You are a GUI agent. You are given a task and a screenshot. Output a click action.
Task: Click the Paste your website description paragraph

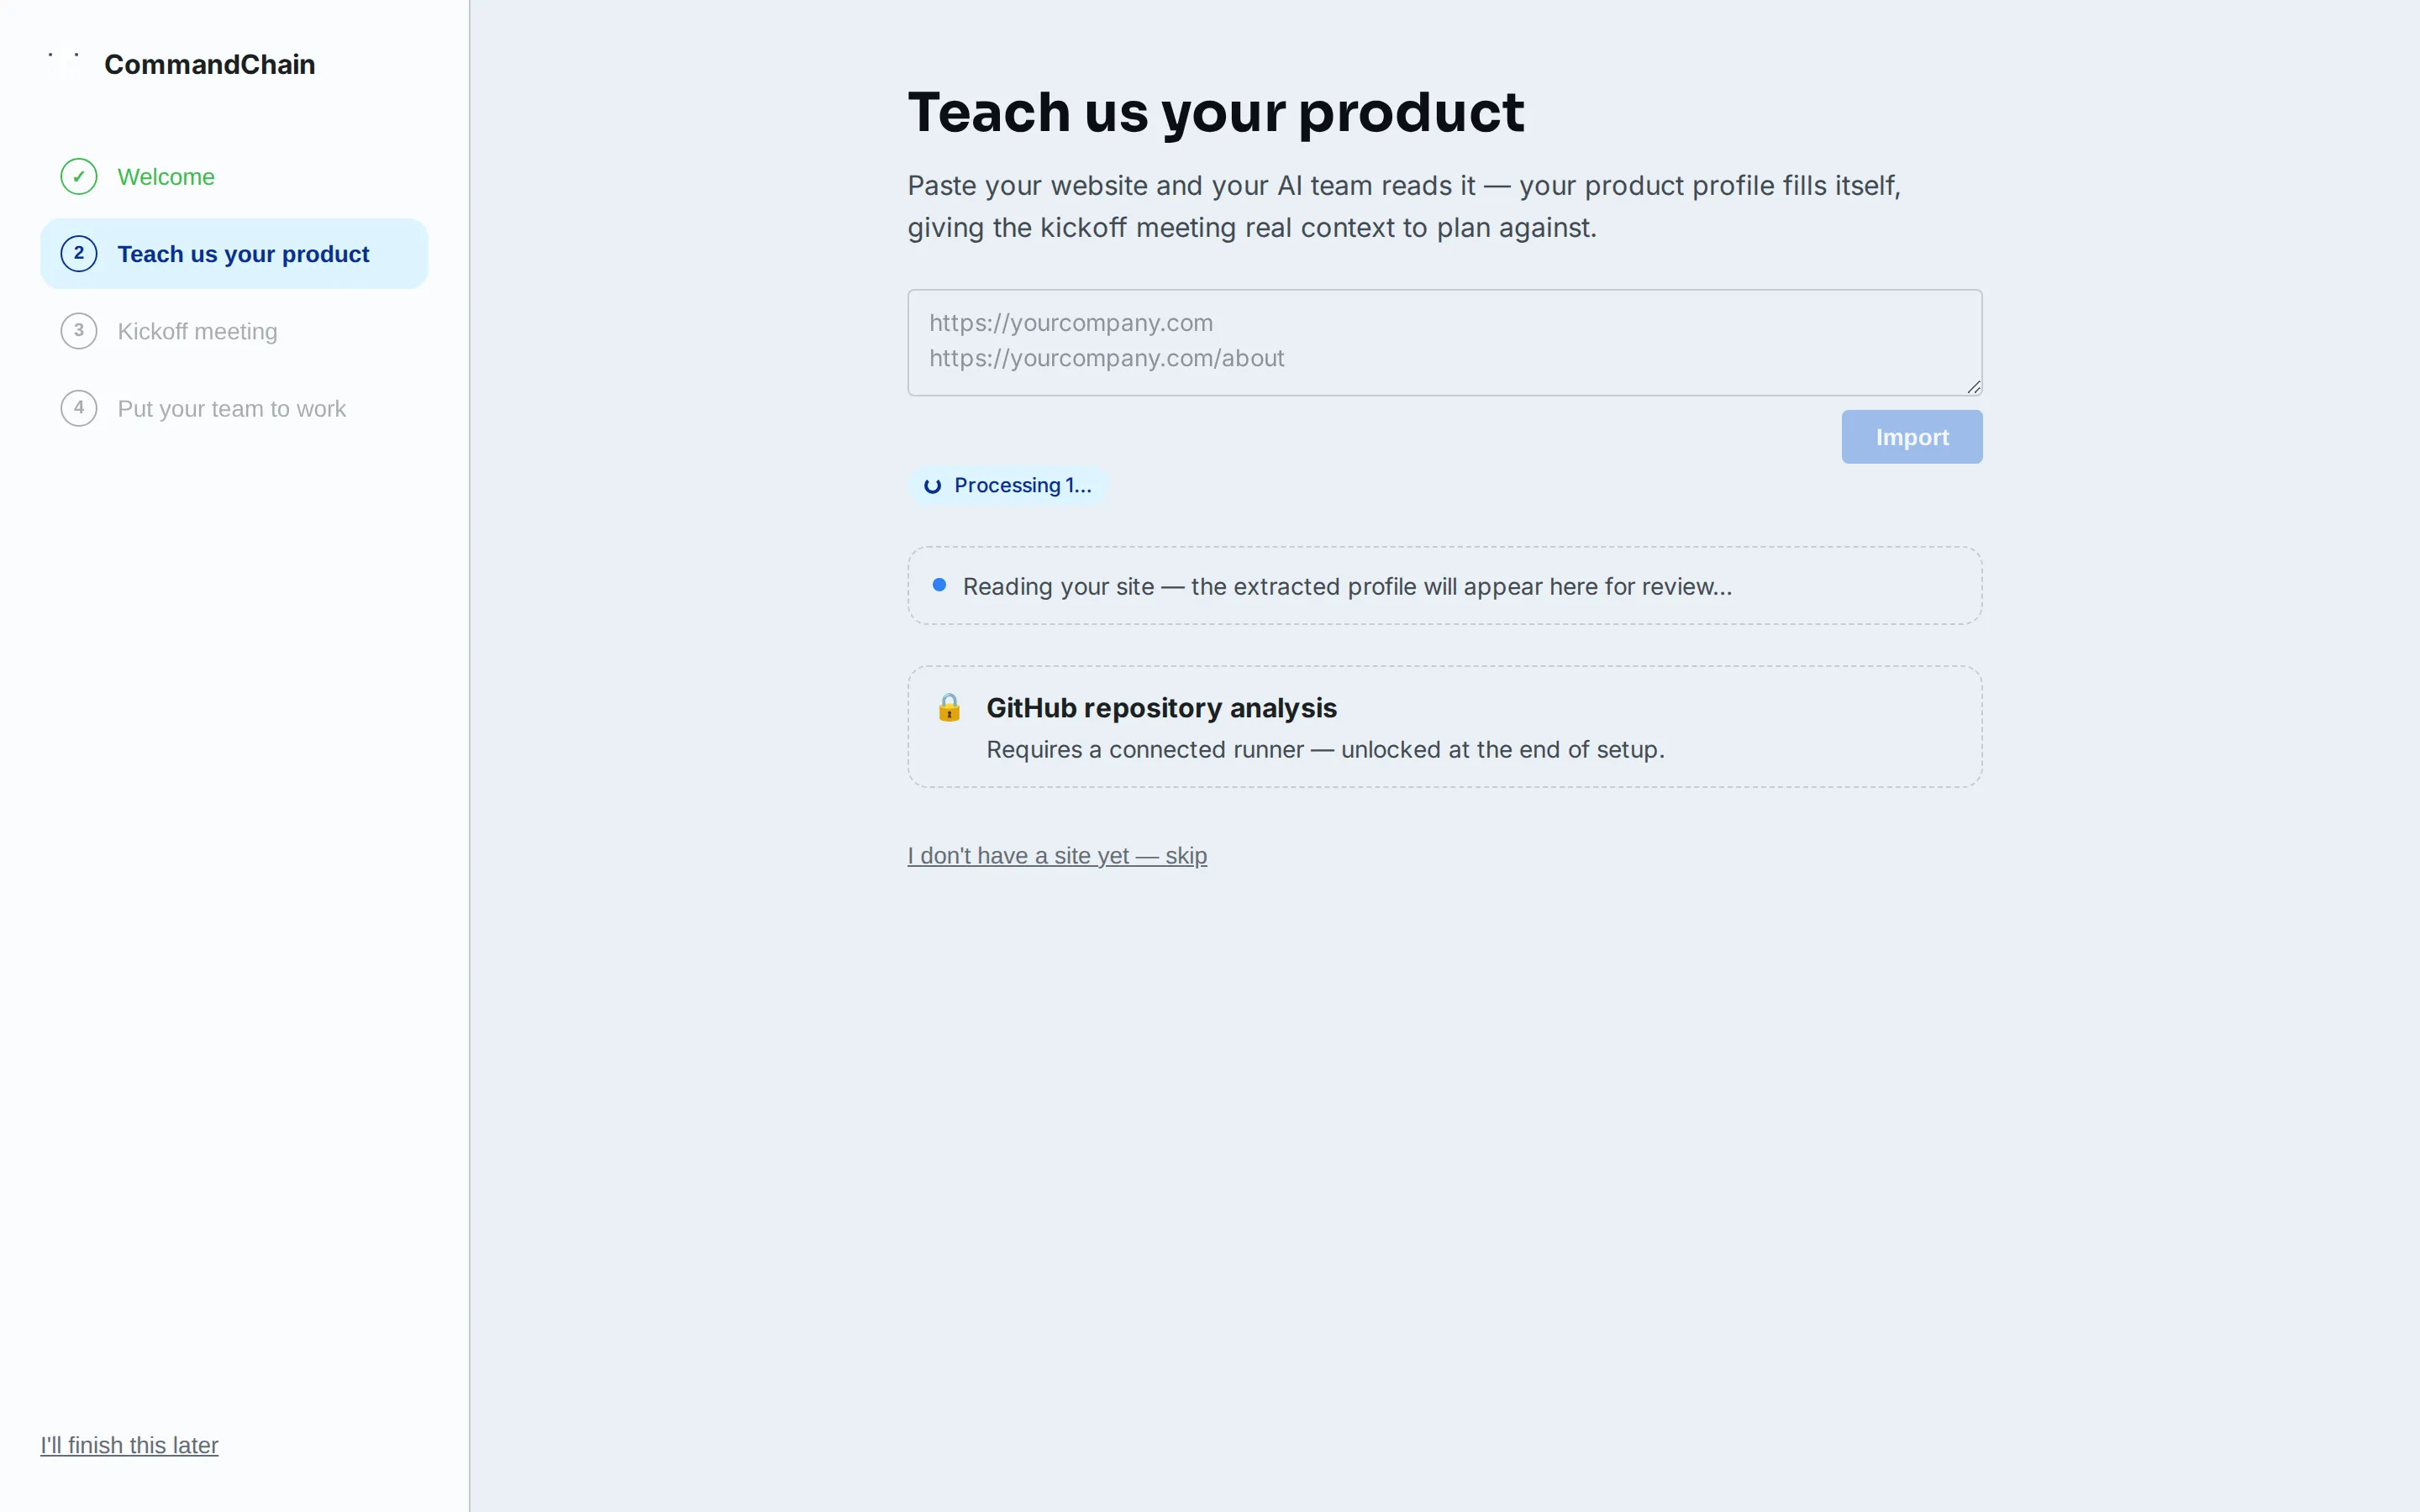click(1404, 207)
